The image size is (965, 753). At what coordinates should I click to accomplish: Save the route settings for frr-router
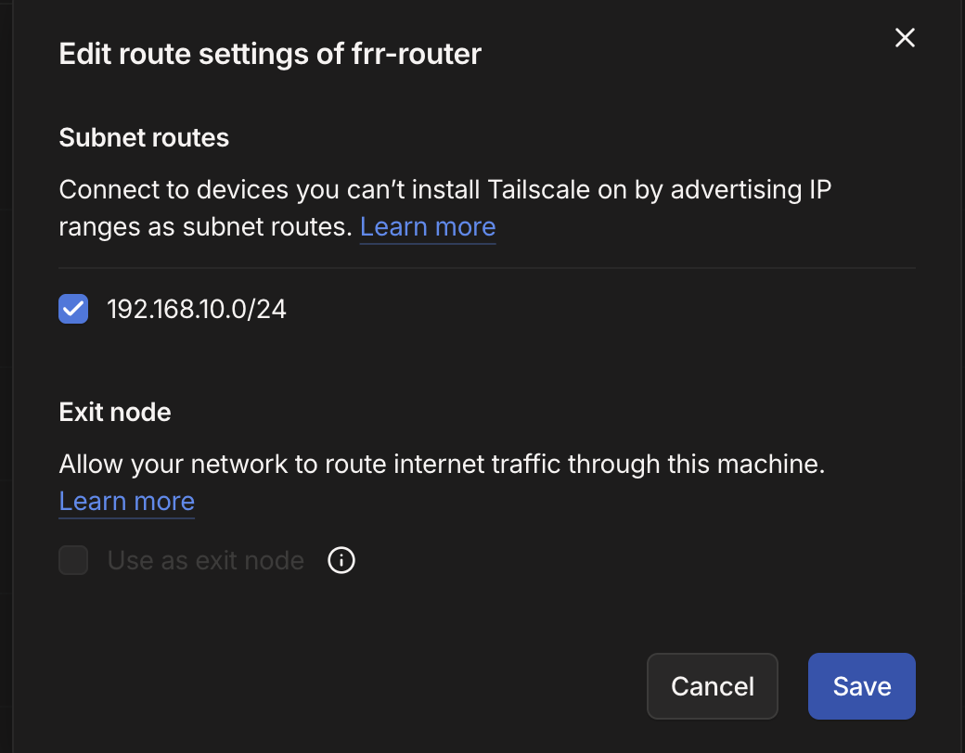(861, 686)
